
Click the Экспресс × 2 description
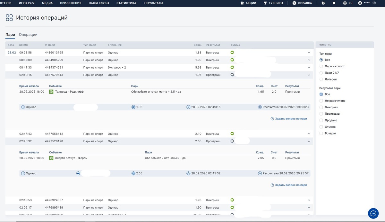pyautogui.click(x=117, y=68)
